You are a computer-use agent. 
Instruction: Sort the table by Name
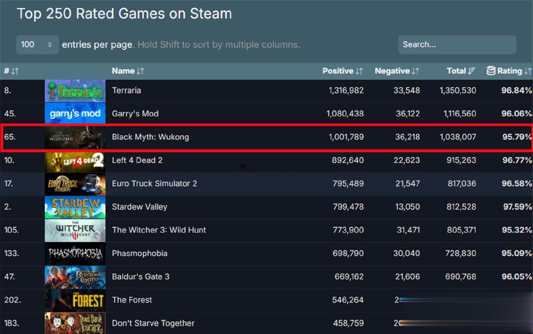coord(128,71)
